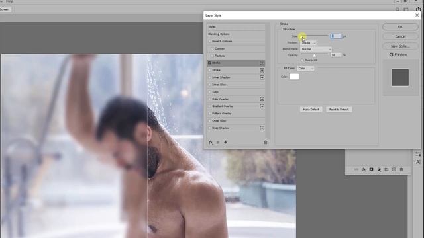This screenshot has height=238, width=424.
Task: Click the plus icon on the unchecked Stroke row
Action: tap(262, 70)
